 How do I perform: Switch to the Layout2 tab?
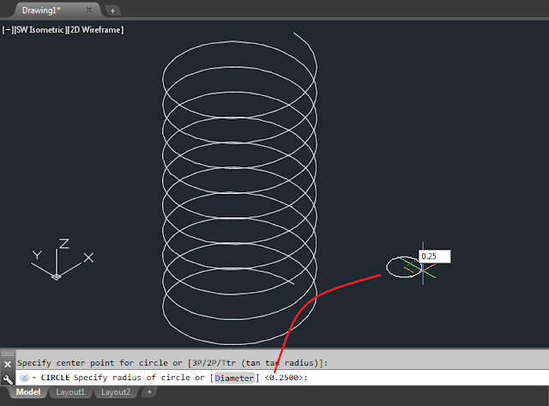[x=116, y=392]
